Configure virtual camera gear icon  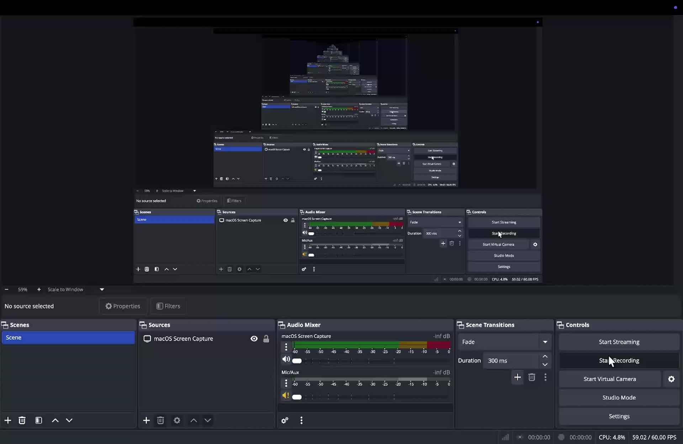click(x=671, y=379)
